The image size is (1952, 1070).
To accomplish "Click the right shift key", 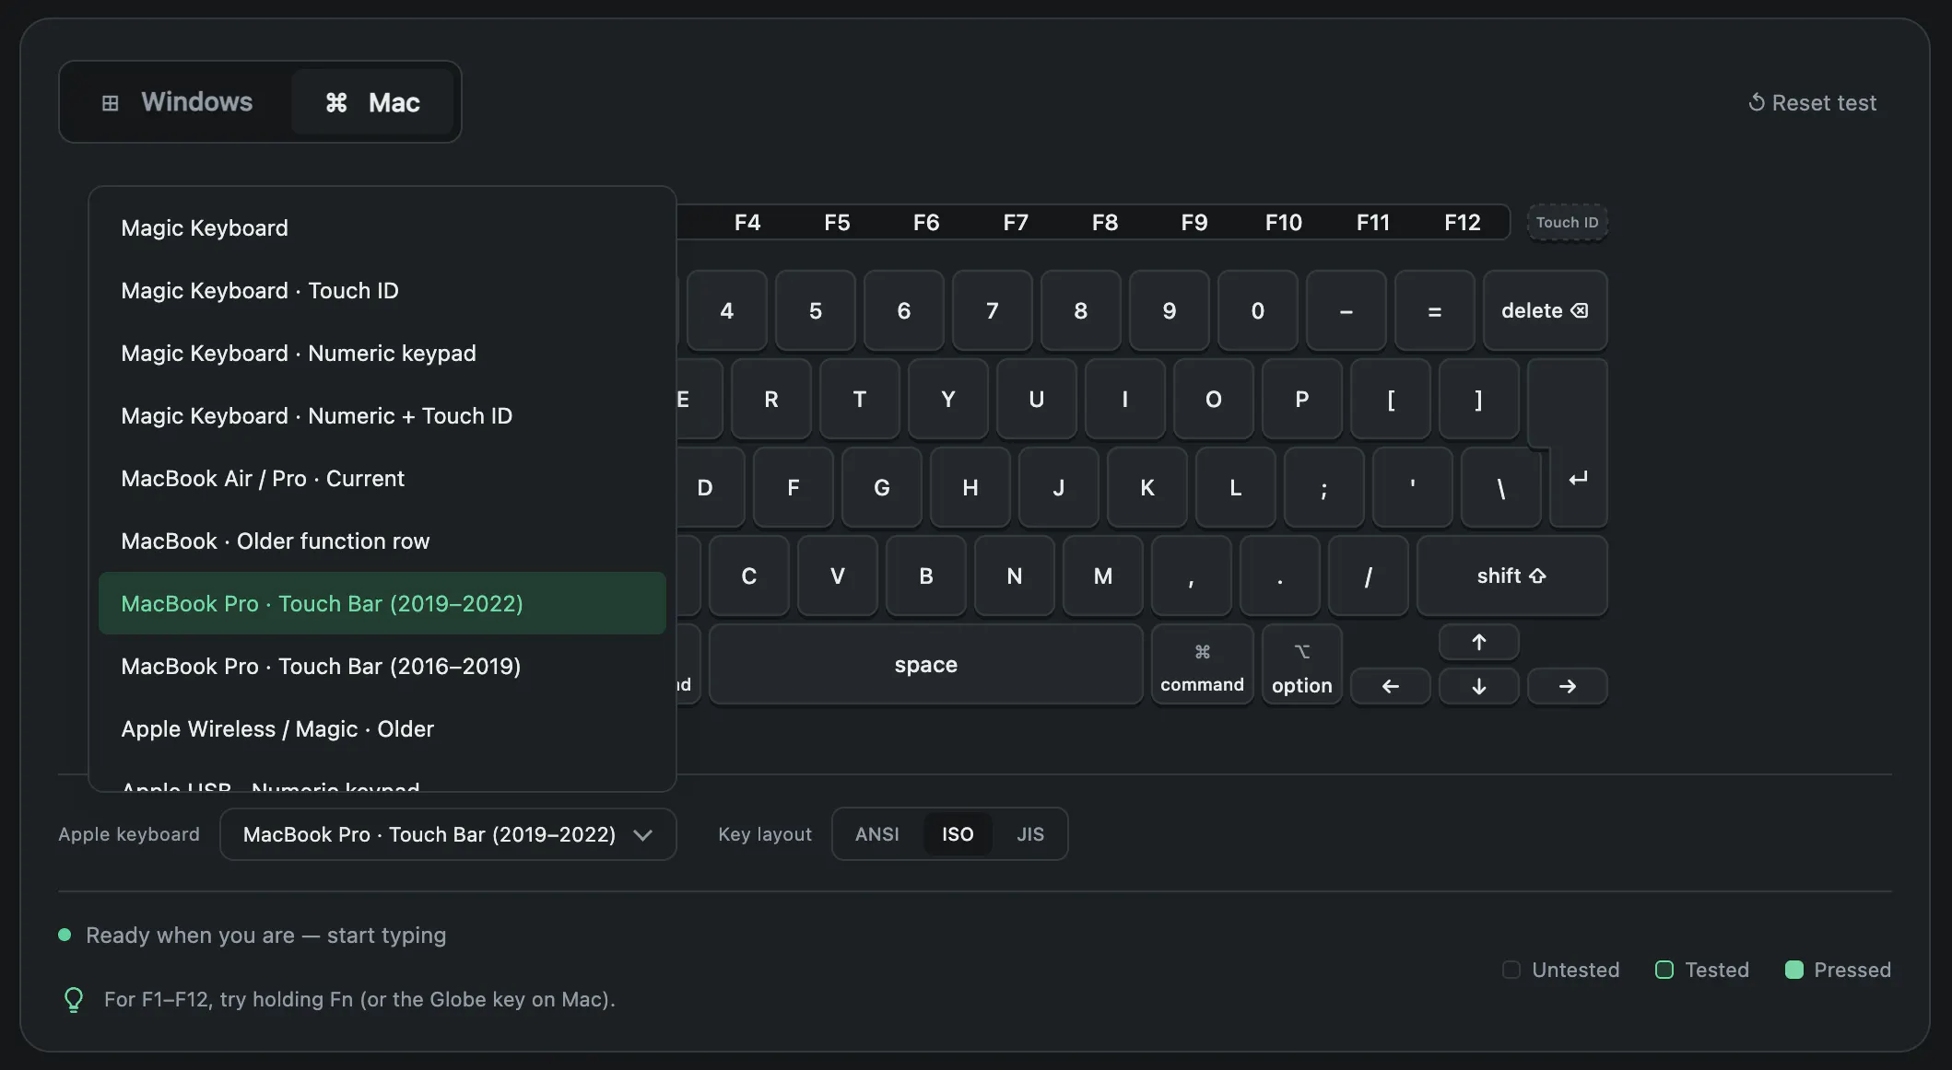I will coord(1511,576).
